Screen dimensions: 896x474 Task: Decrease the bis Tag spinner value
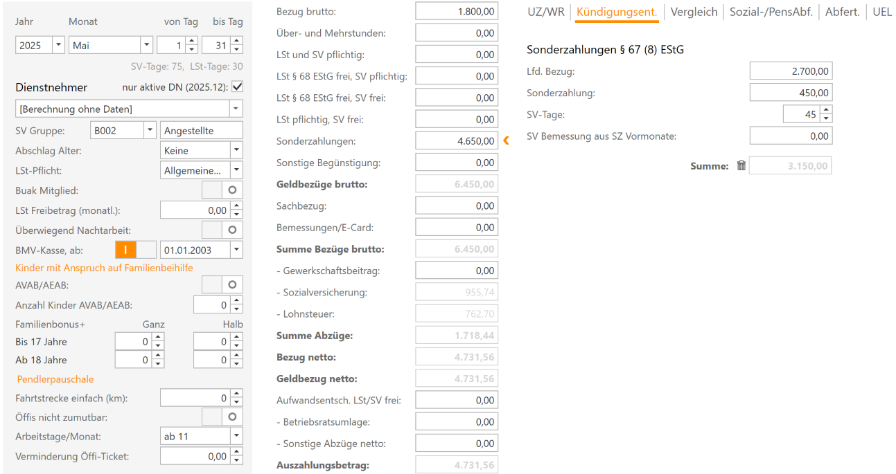(x=237, y=49)
